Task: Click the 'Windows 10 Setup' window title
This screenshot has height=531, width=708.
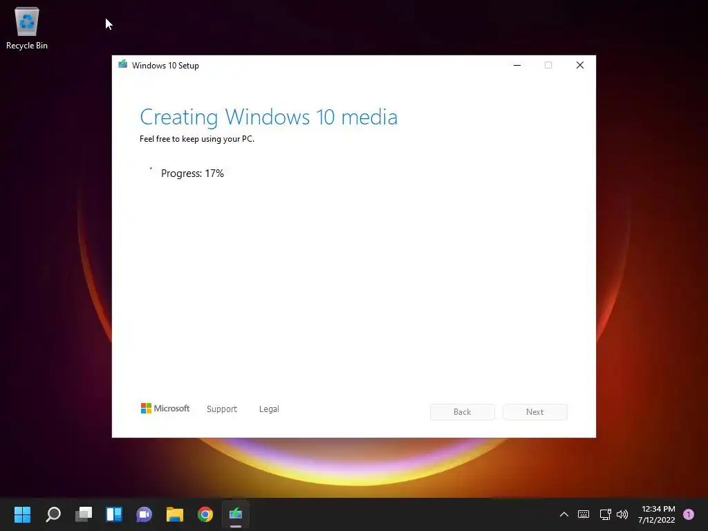Action: tap(165, 66)
